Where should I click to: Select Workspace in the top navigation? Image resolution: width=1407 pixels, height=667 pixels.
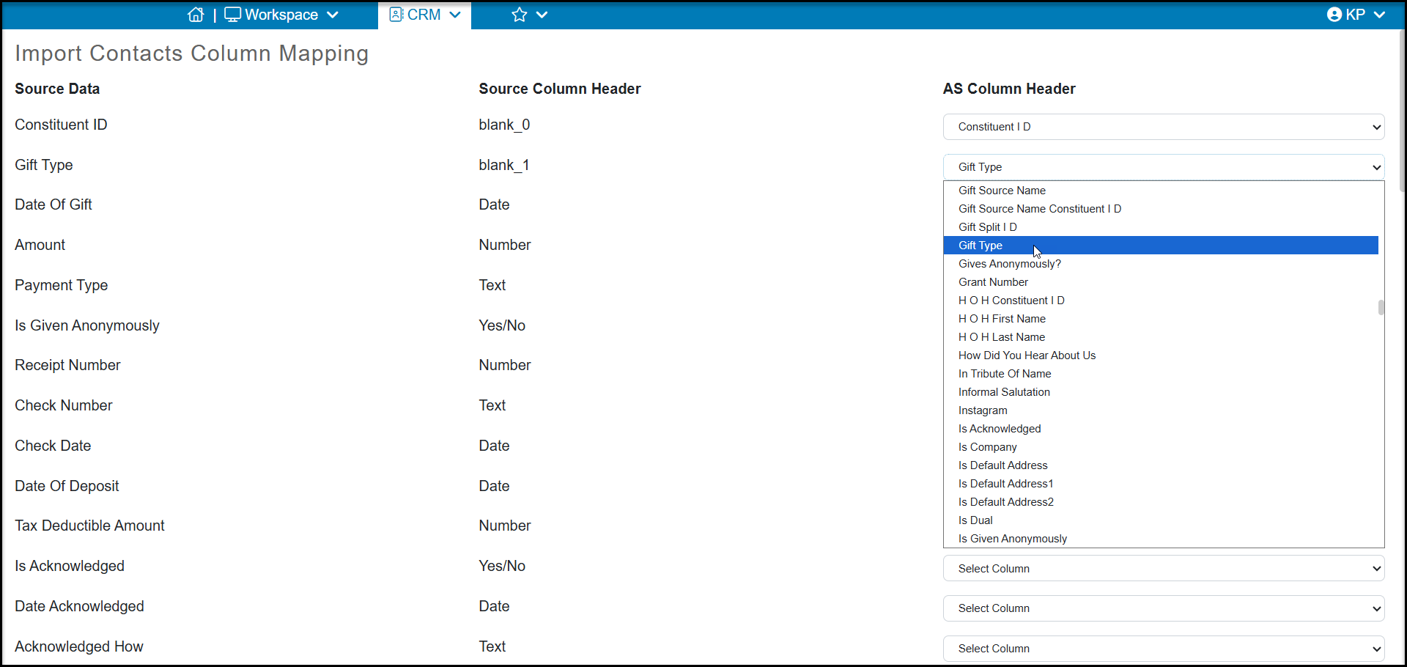[x=281, y=15]
